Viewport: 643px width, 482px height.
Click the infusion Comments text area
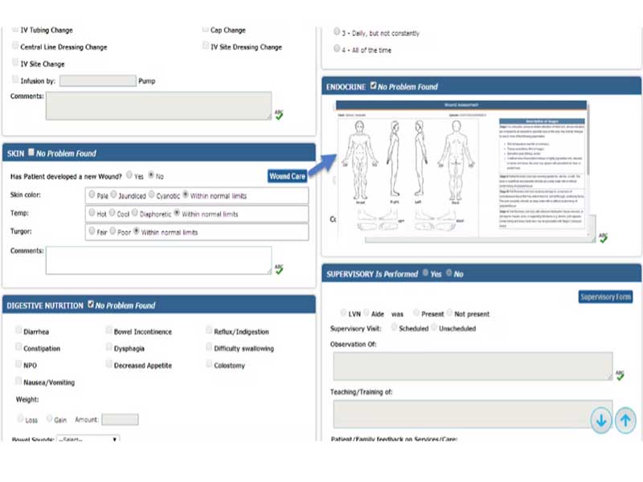tap(158, 106)
